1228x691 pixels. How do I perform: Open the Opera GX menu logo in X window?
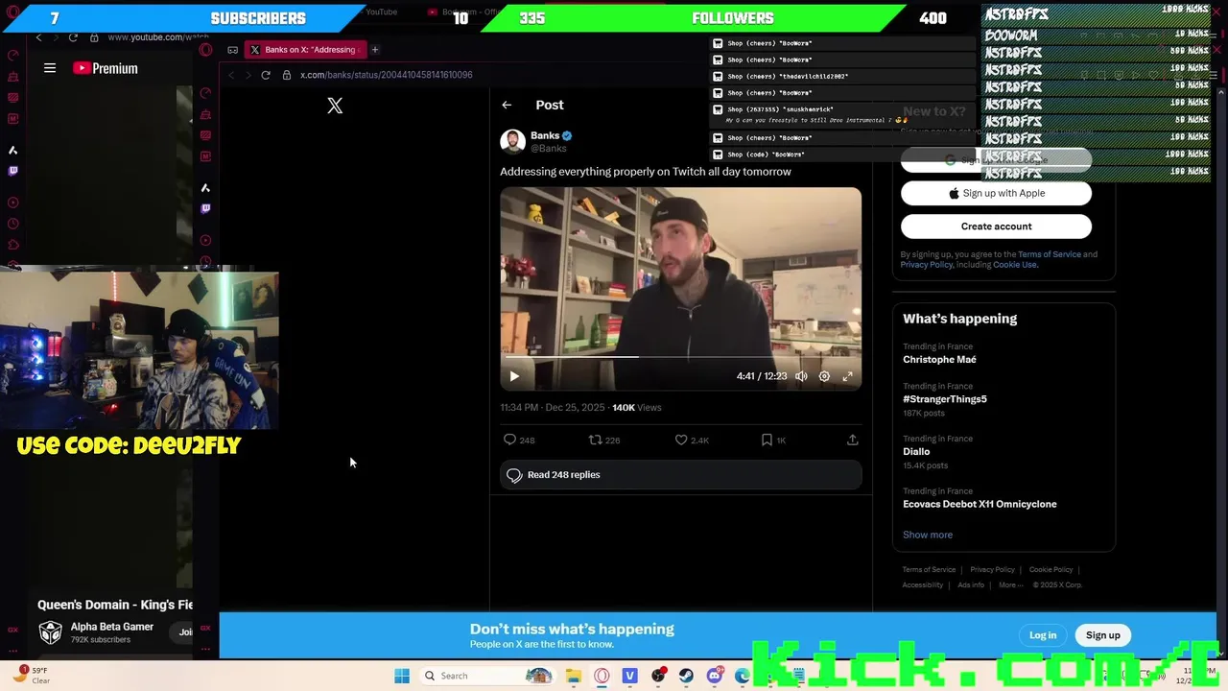click(205, 50)
